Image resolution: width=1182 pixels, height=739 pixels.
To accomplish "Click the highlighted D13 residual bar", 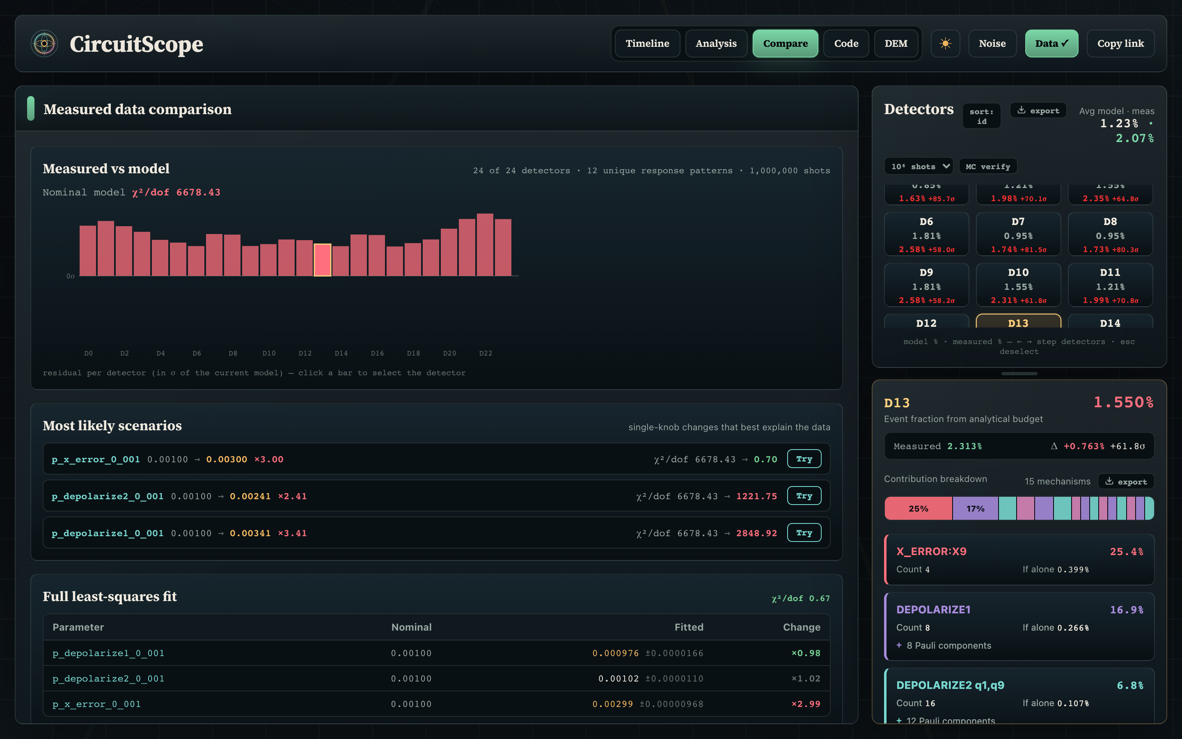I will (x=322, y=260).
